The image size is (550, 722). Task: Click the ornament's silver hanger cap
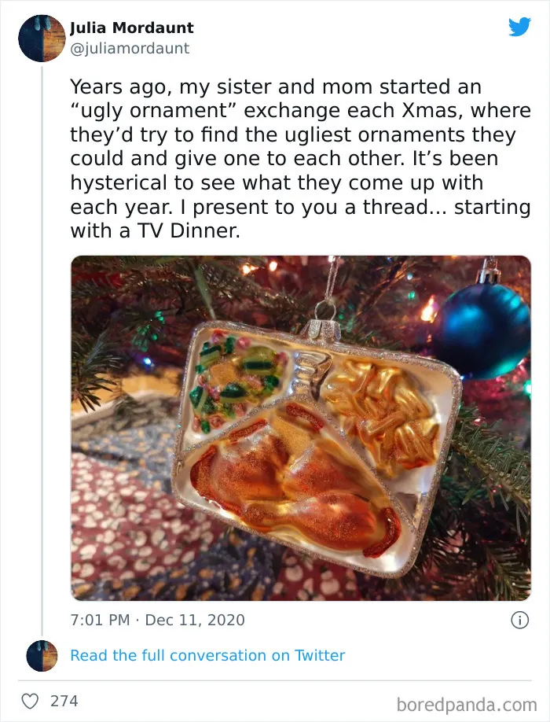(325, 329)
